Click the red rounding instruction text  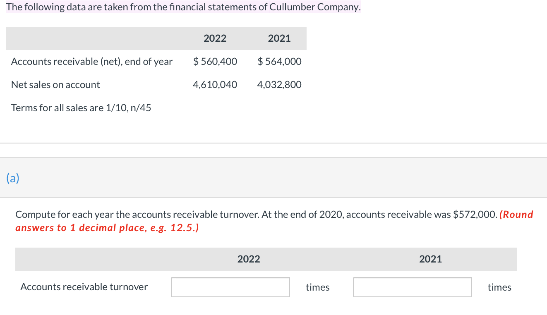pyautogui.click(x=274, y=221)
